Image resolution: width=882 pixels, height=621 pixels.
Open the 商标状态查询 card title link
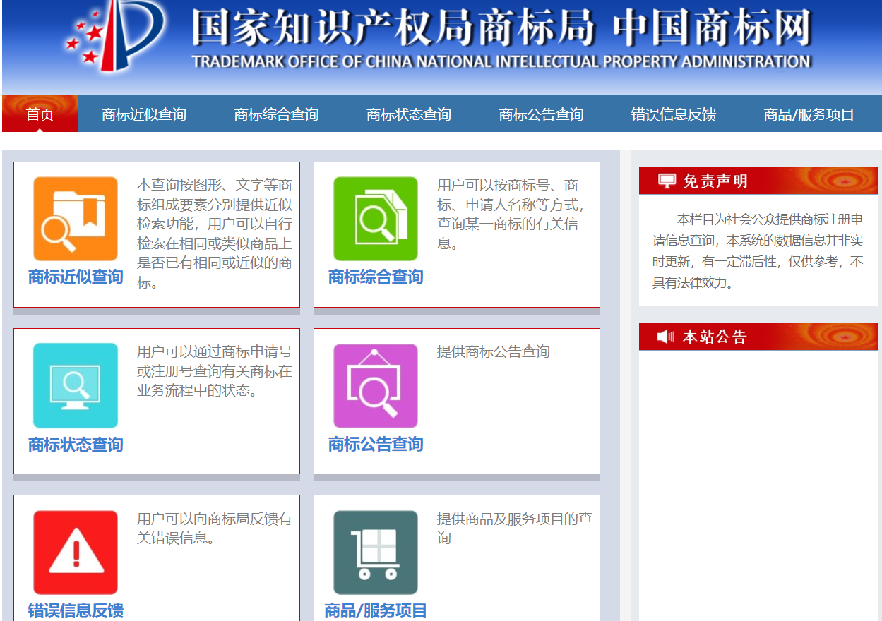(76, 445)
